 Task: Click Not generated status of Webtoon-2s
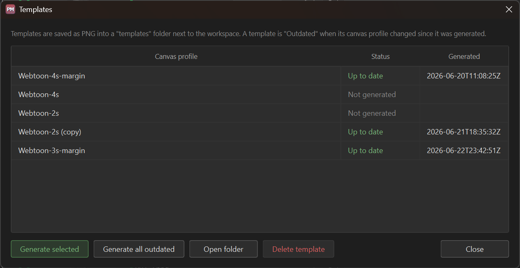click(372, 113)
